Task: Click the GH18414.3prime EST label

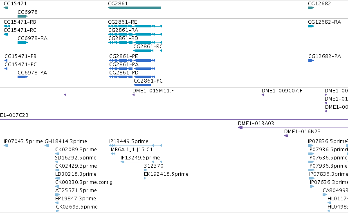Action: (x=66, y=141)
